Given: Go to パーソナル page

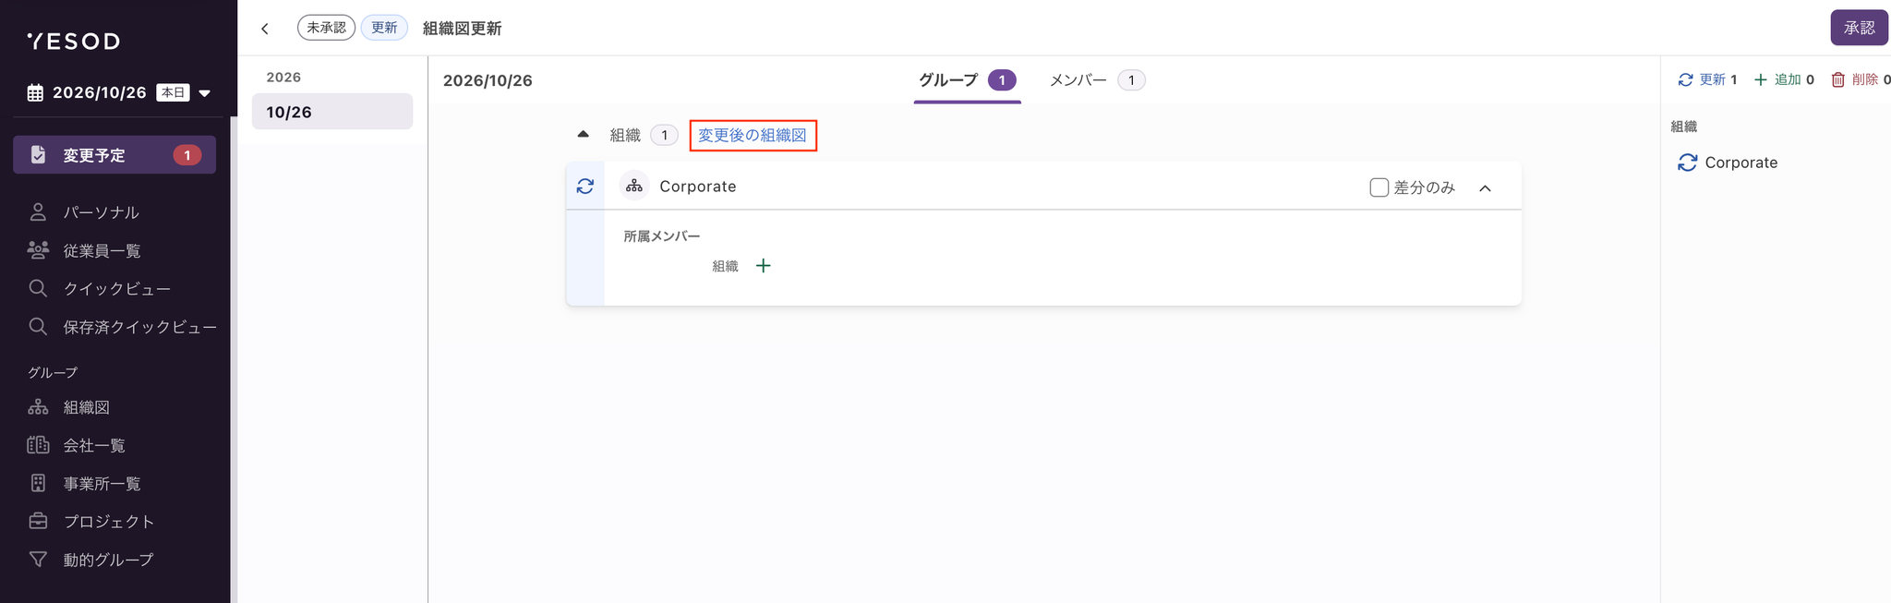Looking at the screenshot, I should (101, 212).
